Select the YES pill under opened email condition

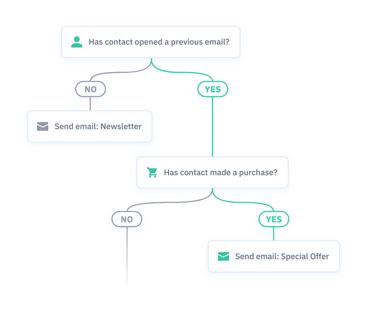click(x=213, y=89)
